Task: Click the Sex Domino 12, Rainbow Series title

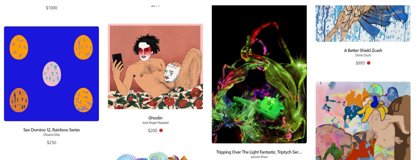Action: pyautogui.click(x=51, y=130)
